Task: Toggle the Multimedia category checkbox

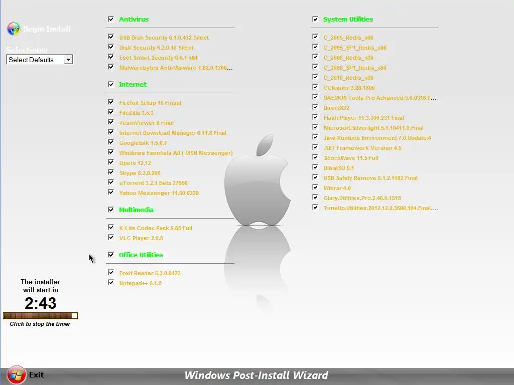Action: (111, 210)
